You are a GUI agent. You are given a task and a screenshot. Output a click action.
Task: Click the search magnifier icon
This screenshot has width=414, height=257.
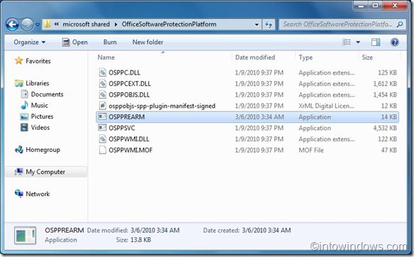pyautogui.click(x=400, y=24)
